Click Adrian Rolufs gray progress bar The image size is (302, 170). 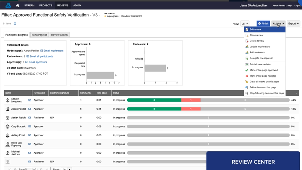pos(208,118)
